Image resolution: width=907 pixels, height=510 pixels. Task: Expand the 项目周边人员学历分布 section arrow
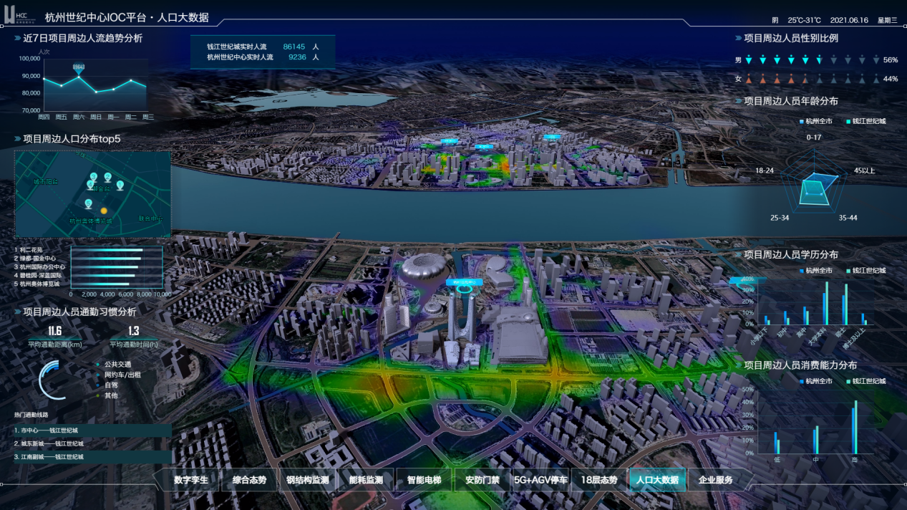click(738, 254)
